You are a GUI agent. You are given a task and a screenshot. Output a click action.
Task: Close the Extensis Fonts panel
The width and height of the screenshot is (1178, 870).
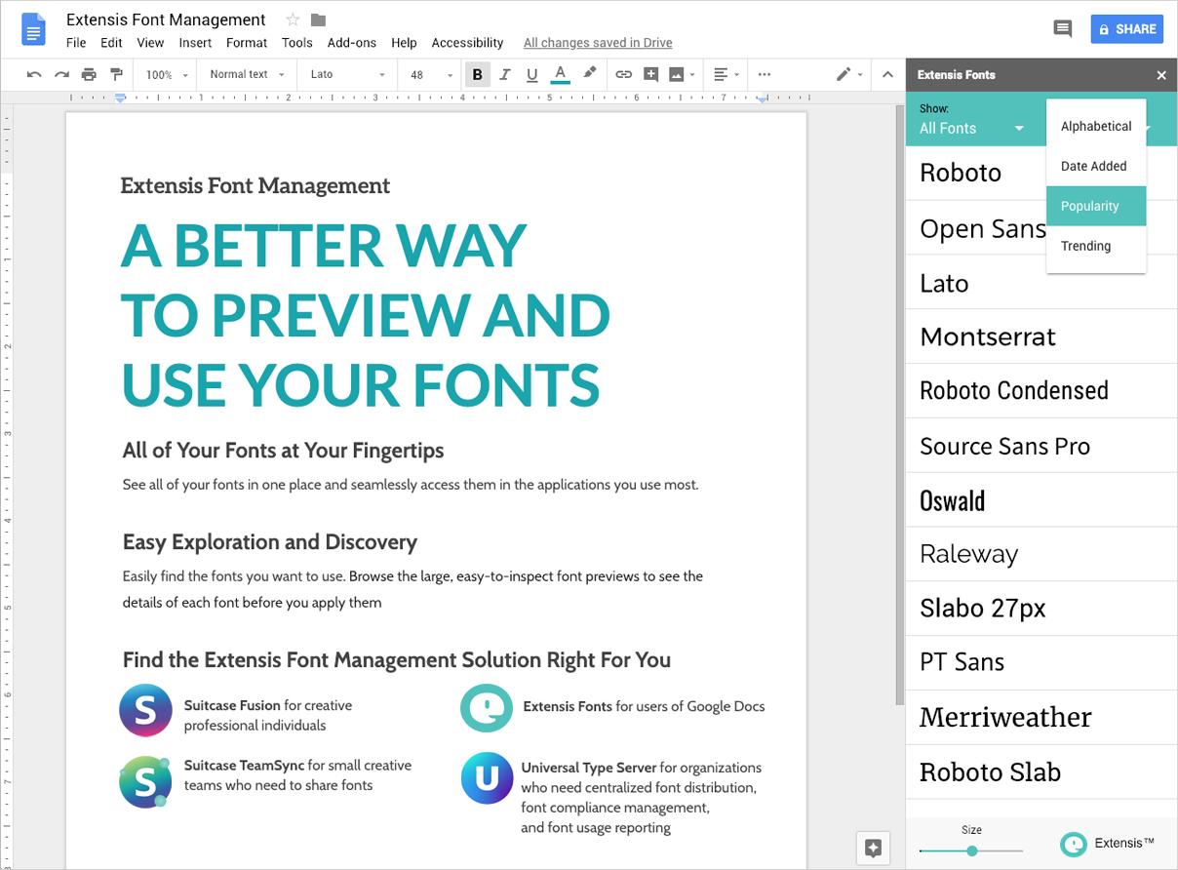point(1161,75)
